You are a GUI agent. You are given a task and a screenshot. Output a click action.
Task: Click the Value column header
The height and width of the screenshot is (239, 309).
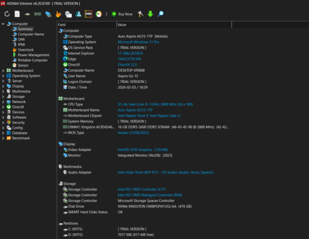point(174,25)
